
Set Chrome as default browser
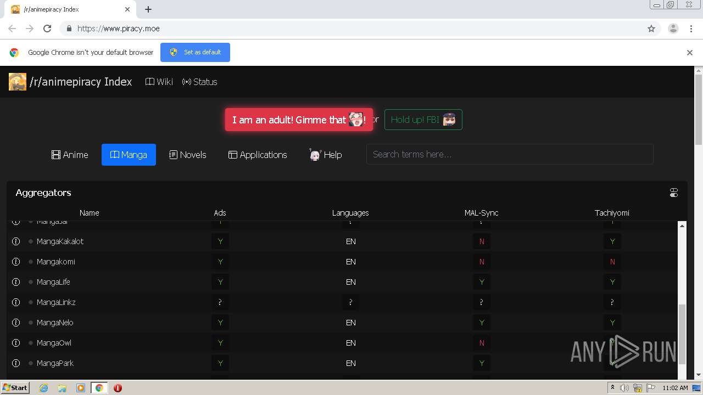tap(195, 52)
